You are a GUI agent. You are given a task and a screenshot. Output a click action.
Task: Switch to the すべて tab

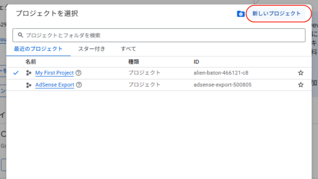click(x=128, y=49)
